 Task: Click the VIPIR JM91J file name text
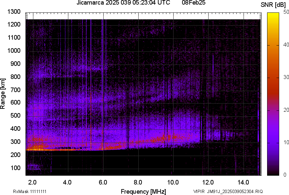coord(228,191)
